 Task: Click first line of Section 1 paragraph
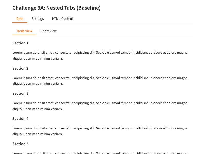click(100, 53)
